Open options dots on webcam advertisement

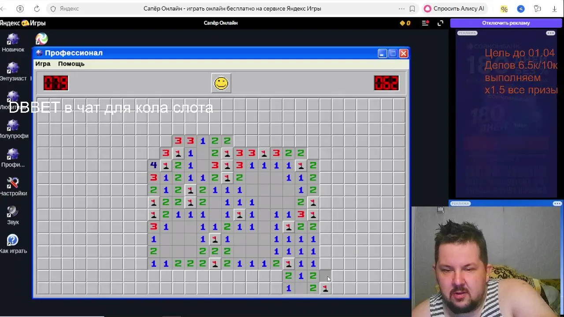click(x=557, y=203)
